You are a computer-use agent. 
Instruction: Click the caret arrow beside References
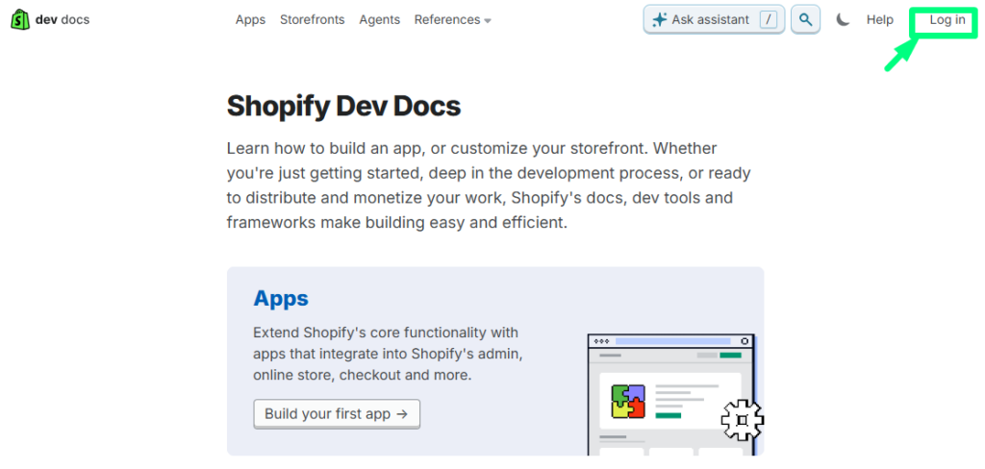(x=488, y=21)
